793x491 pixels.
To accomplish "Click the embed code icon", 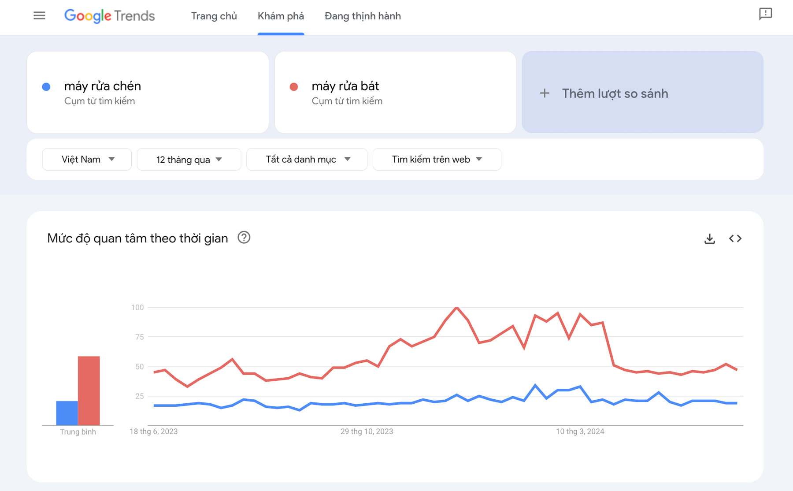I will 735,238.
